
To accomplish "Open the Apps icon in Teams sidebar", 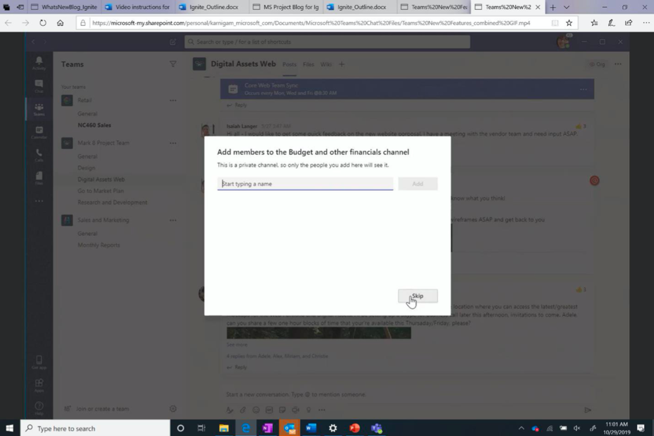I will (39, 385).
